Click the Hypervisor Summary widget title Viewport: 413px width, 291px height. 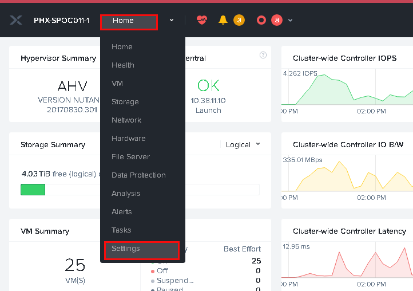[58, 58]
